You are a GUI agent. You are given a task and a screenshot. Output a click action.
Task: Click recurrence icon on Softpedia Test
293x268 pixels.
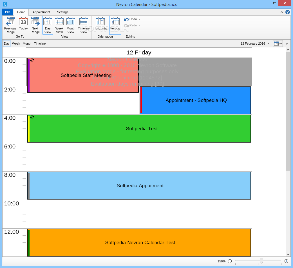coord(32,117)
